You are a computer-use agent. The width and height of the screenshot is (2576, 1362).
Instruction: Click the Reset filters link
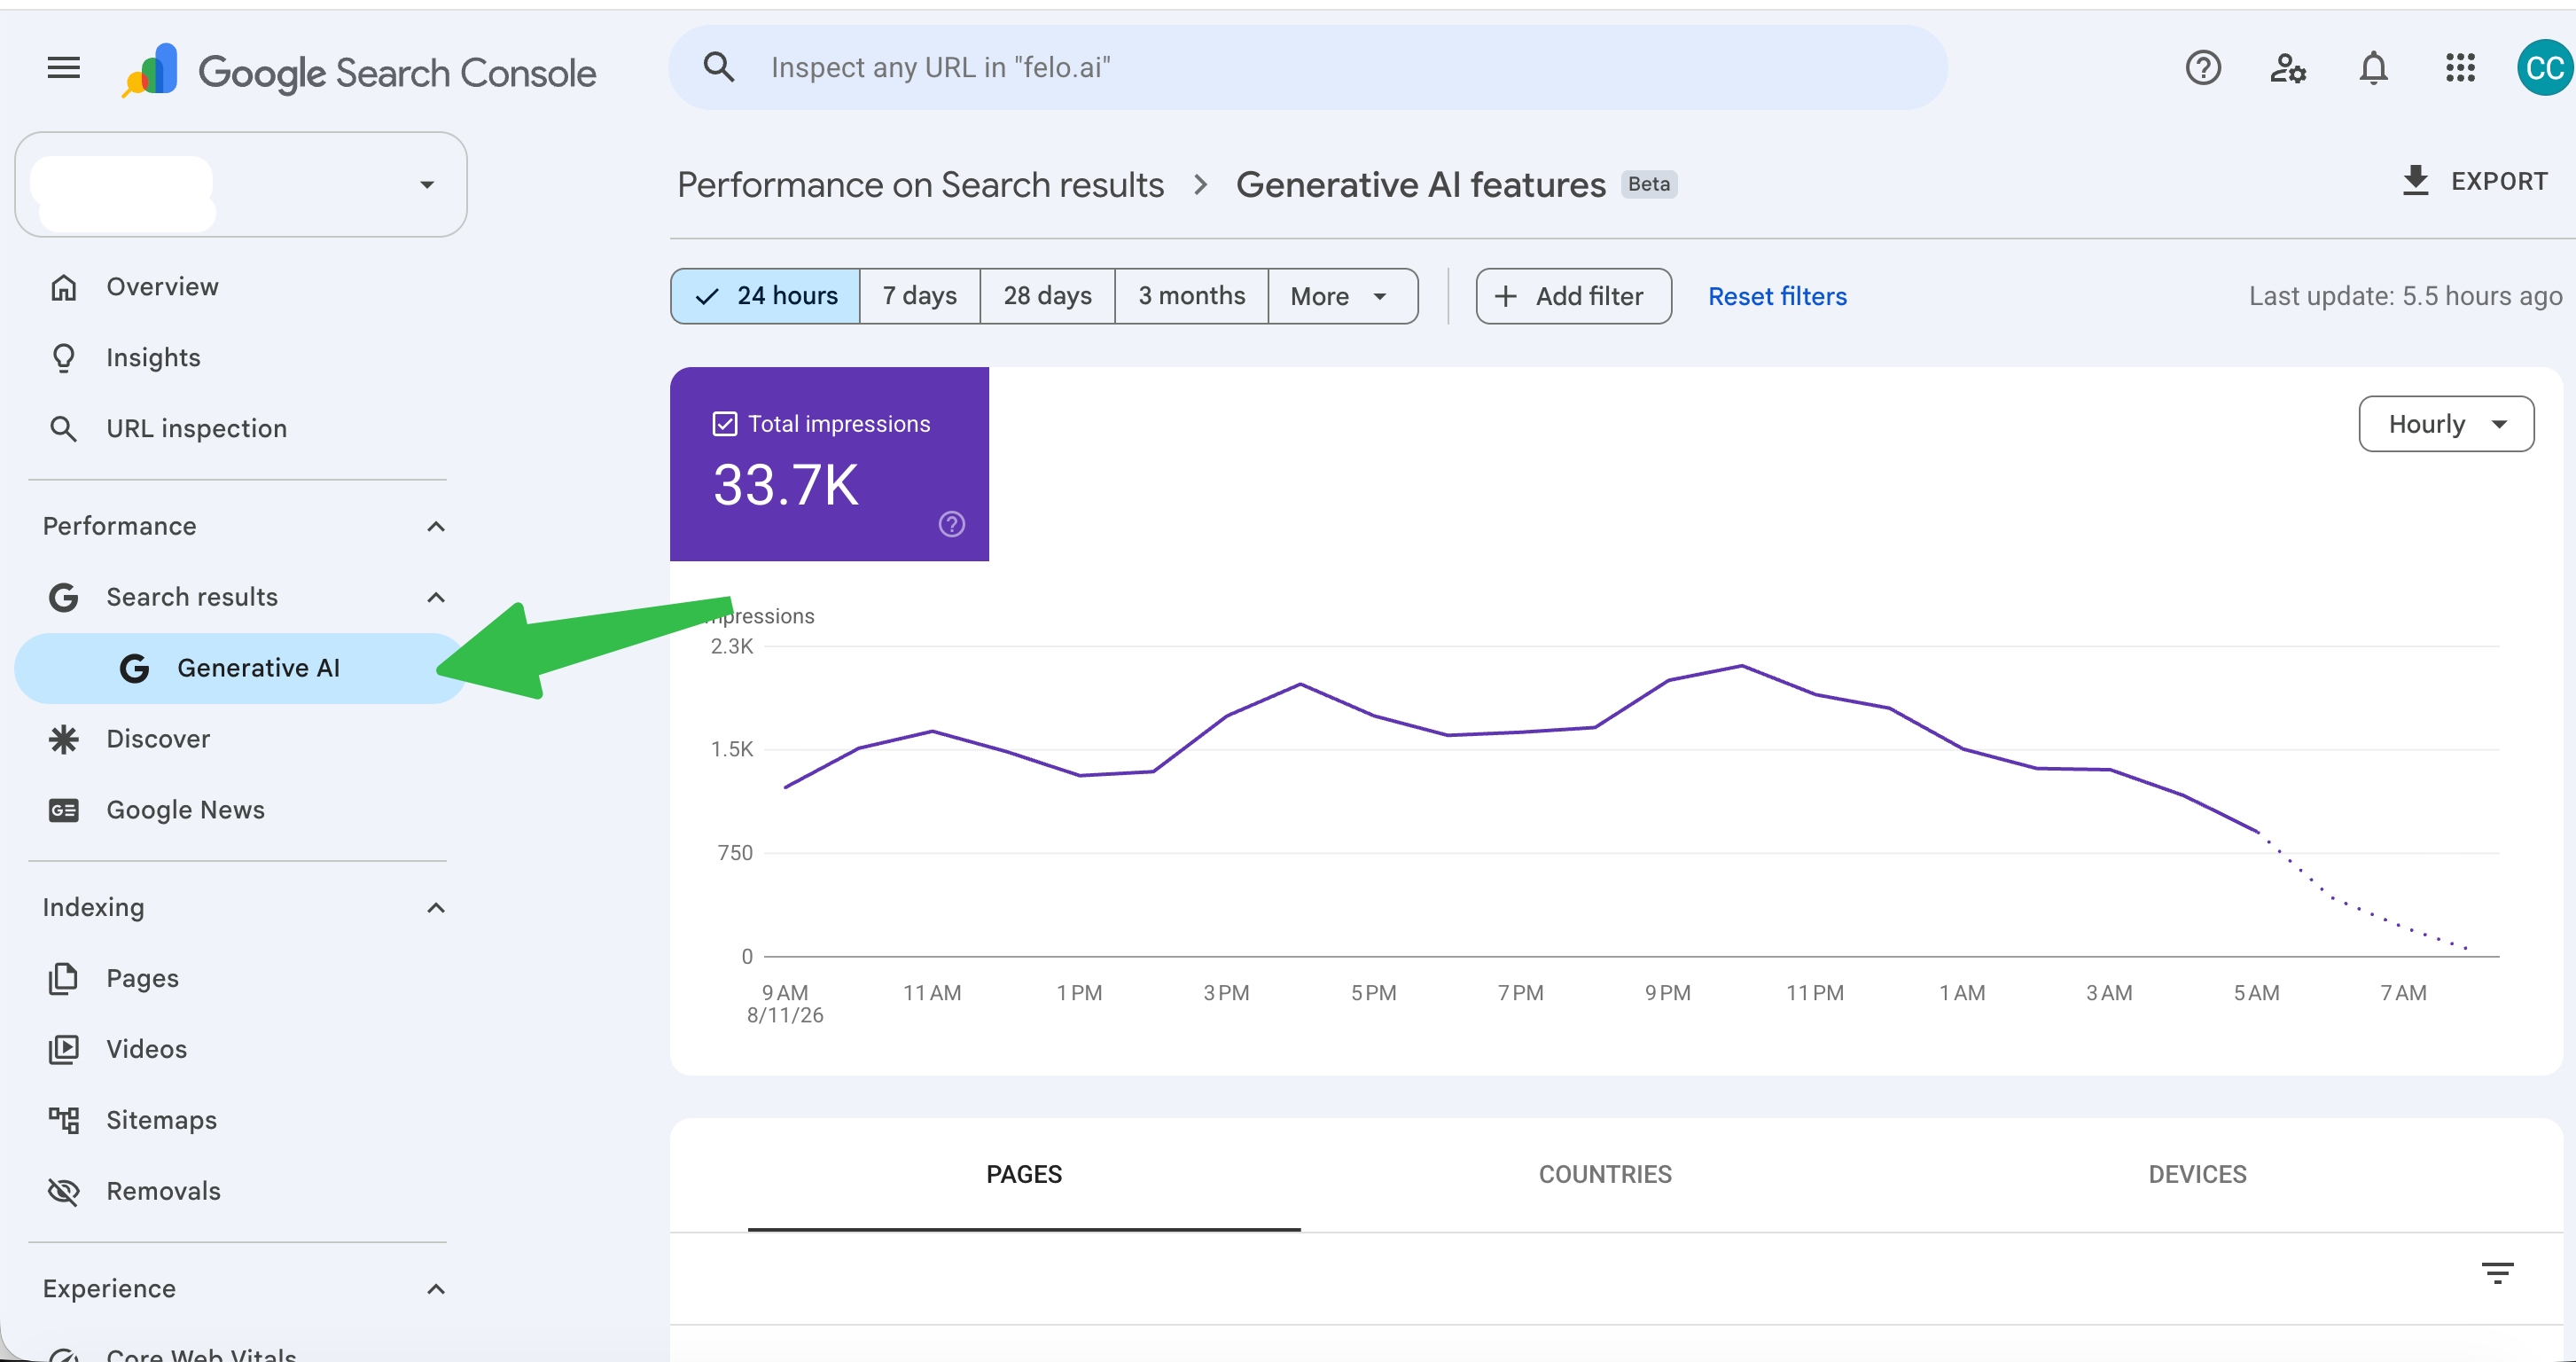click(x=1776, y=296)
